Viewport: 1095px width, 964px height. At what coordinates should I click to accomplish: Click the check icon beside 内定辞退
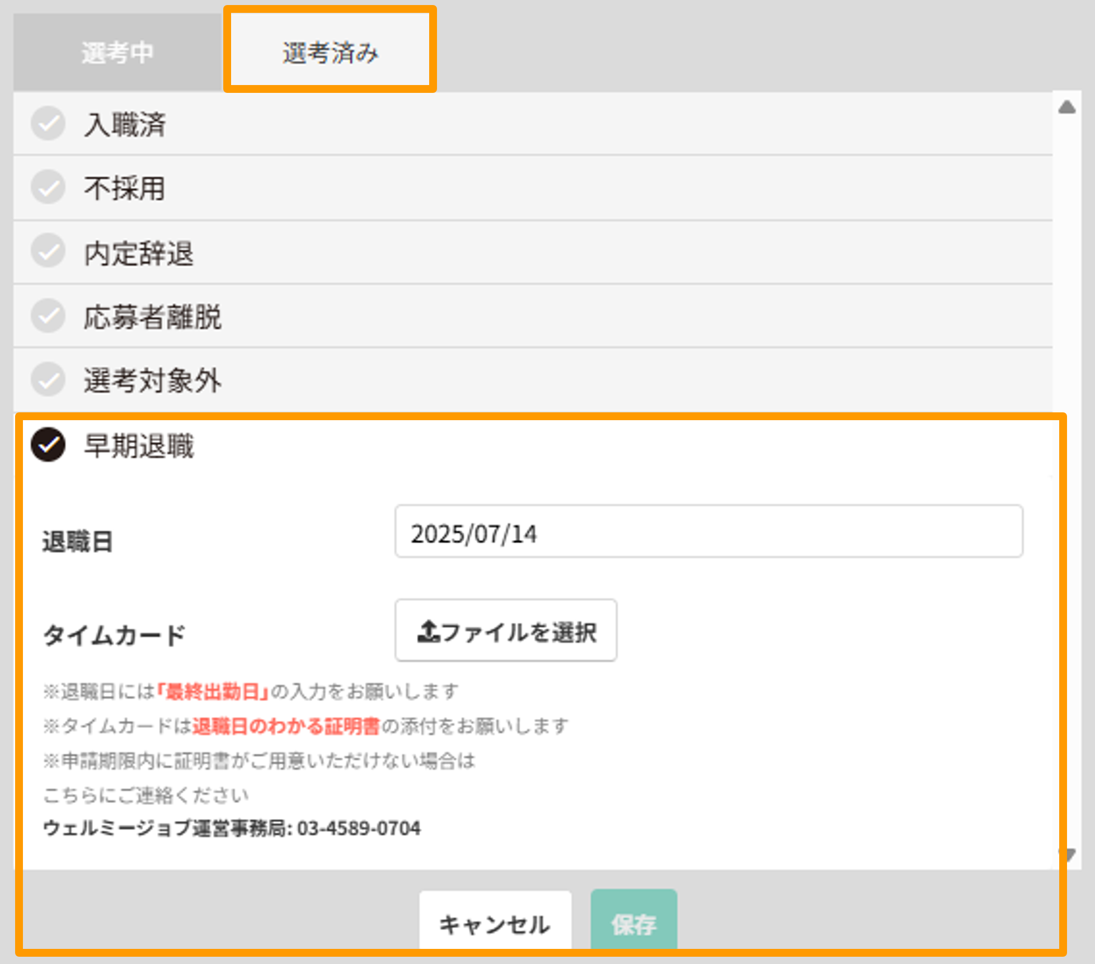tap(48, 252)
